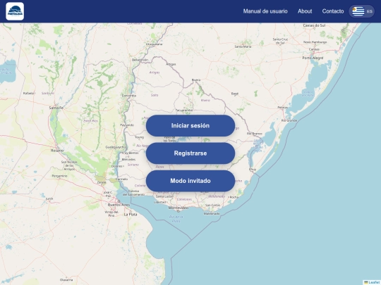
Task: Open the Contacto page
Action: [333, 11]
